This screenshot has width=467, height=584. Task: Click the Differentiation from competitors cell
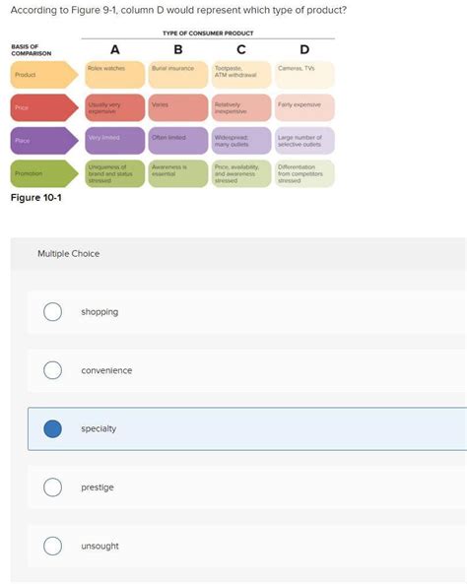304,173
